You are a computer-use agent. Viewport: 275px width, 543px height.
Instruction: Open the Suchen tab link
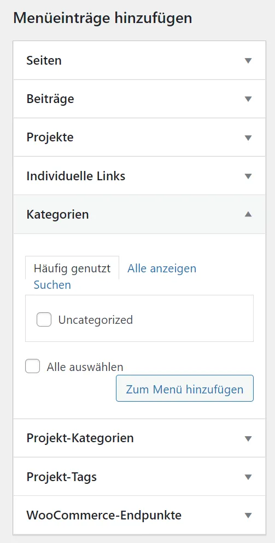[x=52, y=285]
